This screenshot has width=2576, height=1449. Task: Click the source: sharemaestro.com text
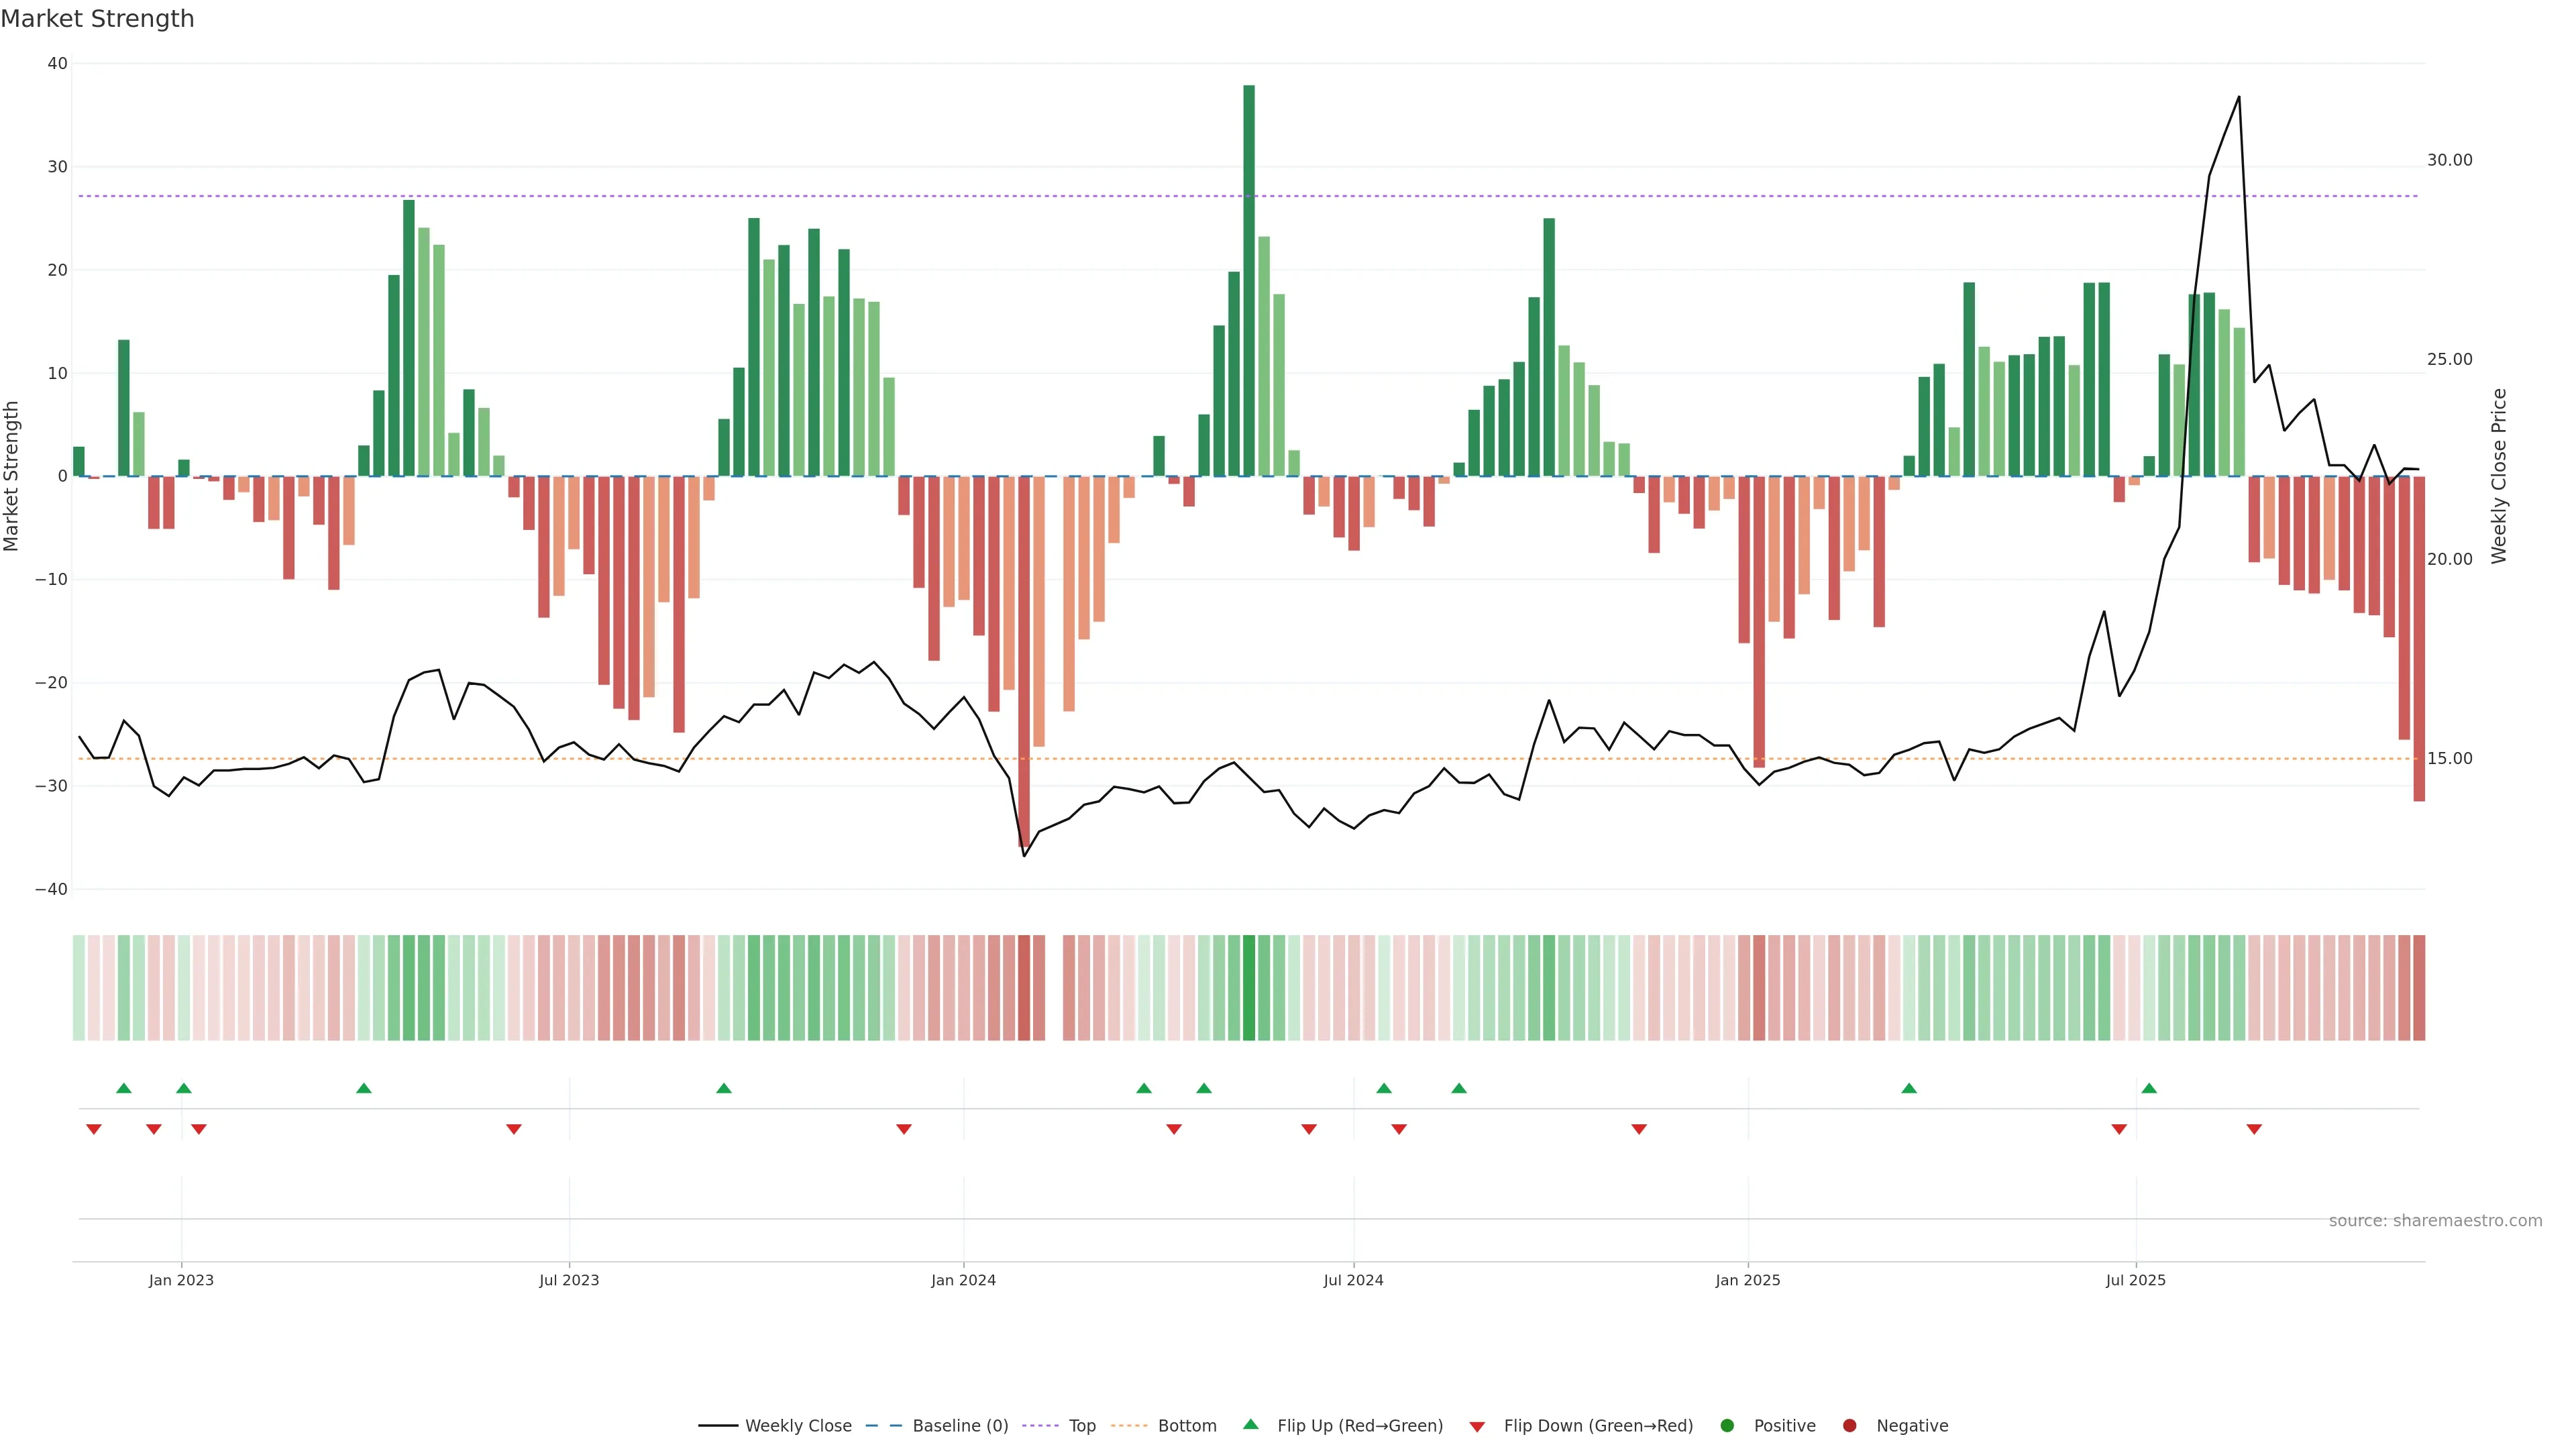2435,1221
